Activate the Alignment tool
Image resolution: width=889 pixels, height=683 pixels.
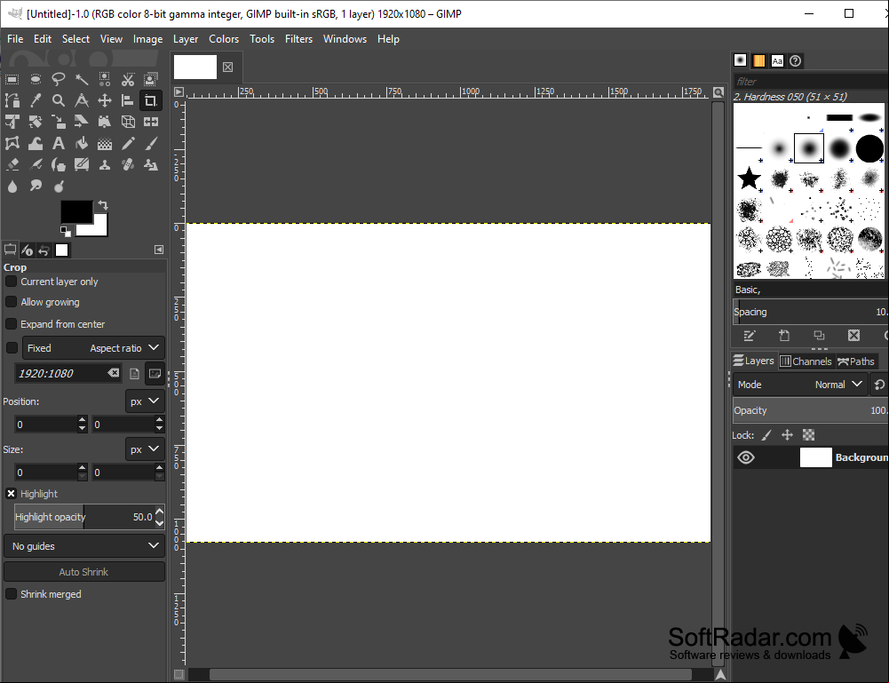pyautogui.click(x=128, y=101)
